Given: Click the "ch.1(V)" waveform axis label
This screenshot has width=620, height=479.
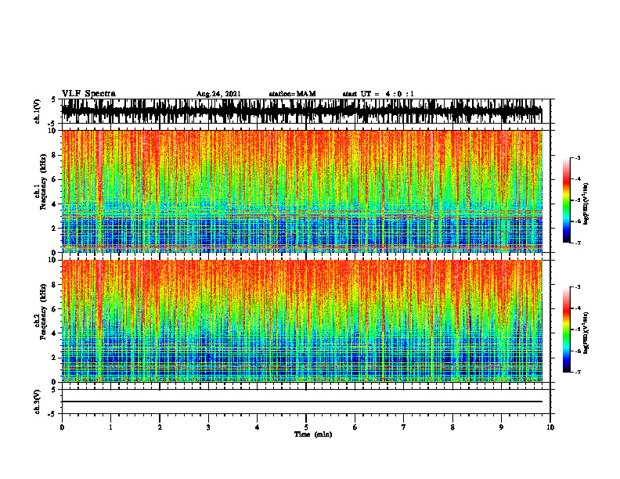Looking at the screenshot, I should click(x=38, y=111).
